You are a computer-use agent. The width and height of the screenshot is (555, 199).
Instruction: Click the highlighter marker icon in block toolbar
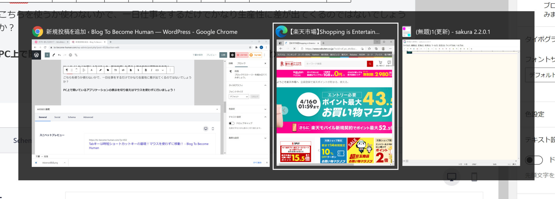[100, 70]
